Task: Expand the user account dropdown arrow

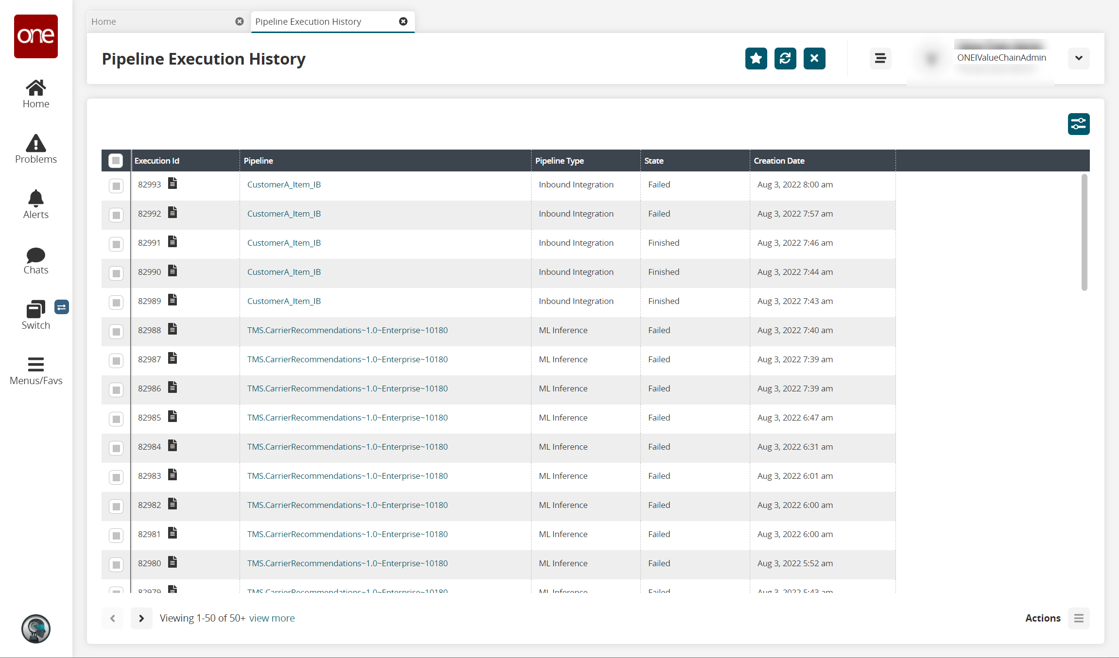Action: [x=1078, y=58]
